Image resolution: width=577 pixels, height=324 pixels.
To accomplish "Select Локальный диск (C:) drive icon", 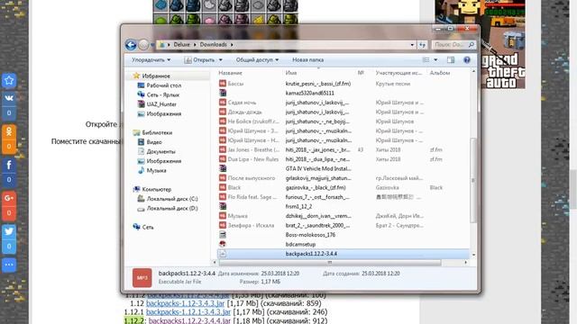I will [141, 199].
